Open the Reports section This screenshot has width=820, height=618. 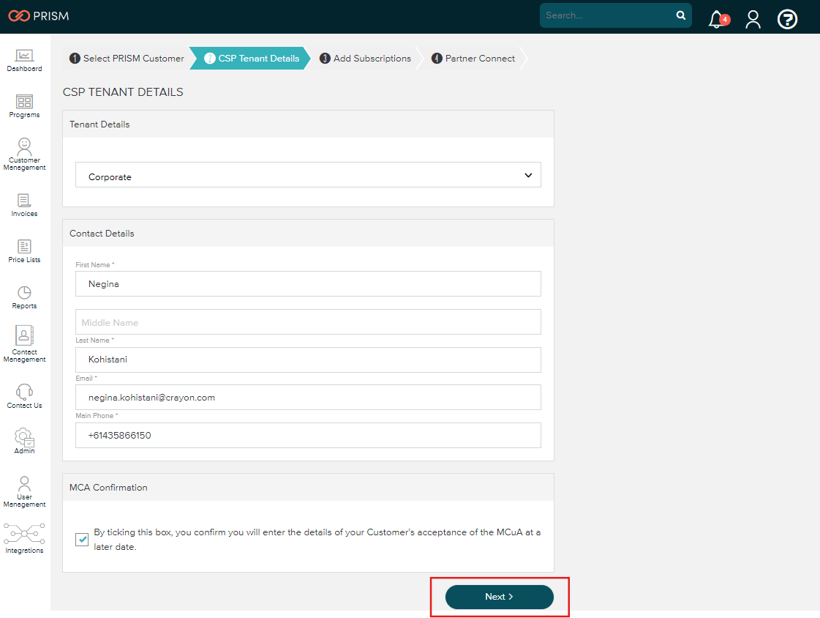[24, 294]
